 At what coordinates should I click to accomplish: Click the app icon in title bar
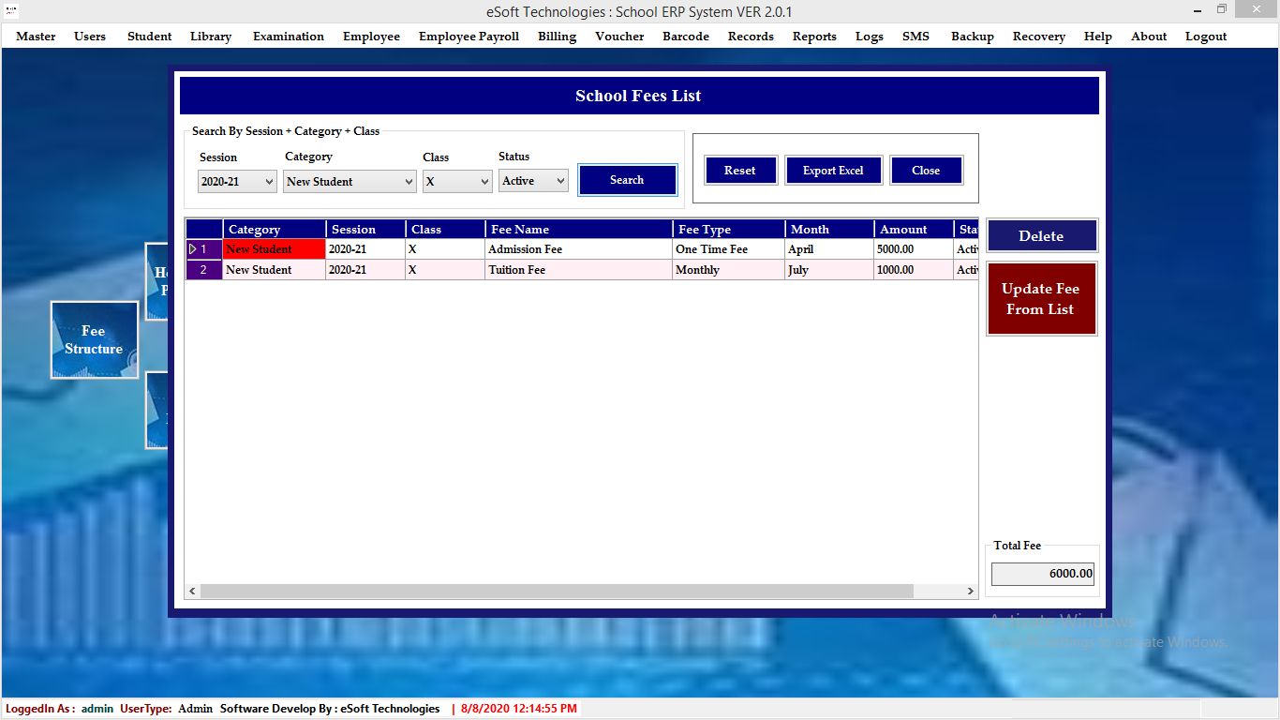[x=11, y=11]
